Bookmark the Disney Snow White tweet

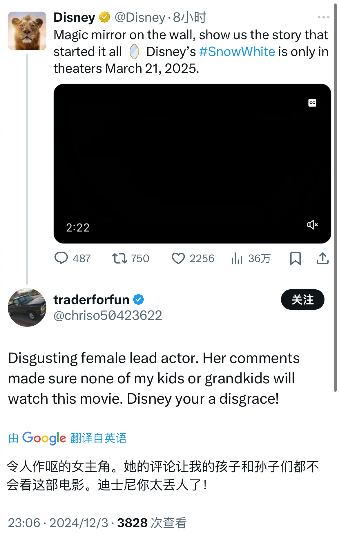point(296,258)
